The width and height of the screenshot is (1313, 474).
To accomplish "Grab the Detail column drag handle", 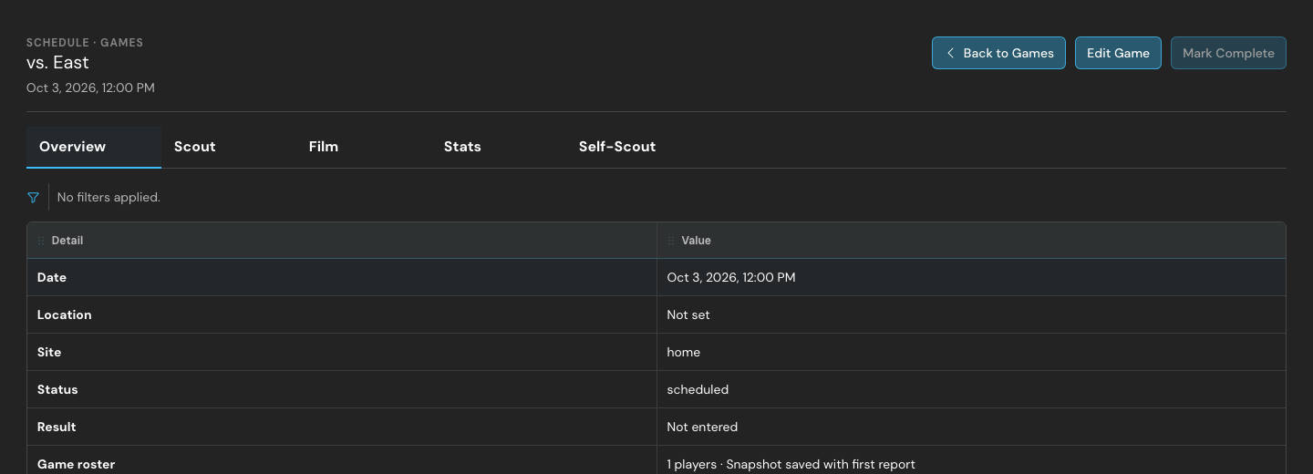I will click(x=41, y=241).
